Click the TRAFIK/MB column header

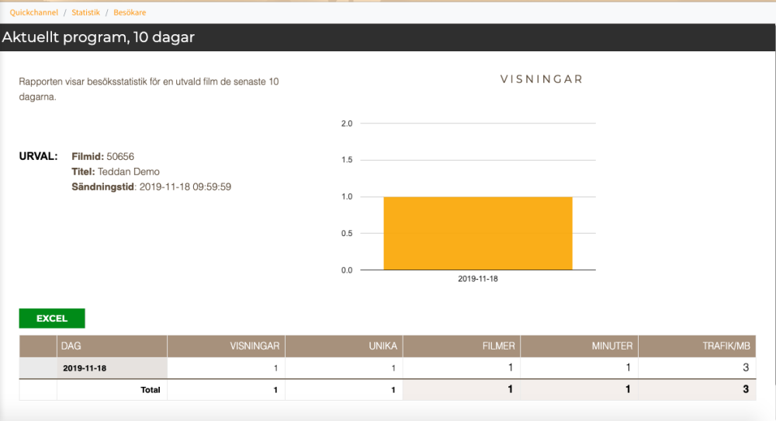tap(698, 346)
